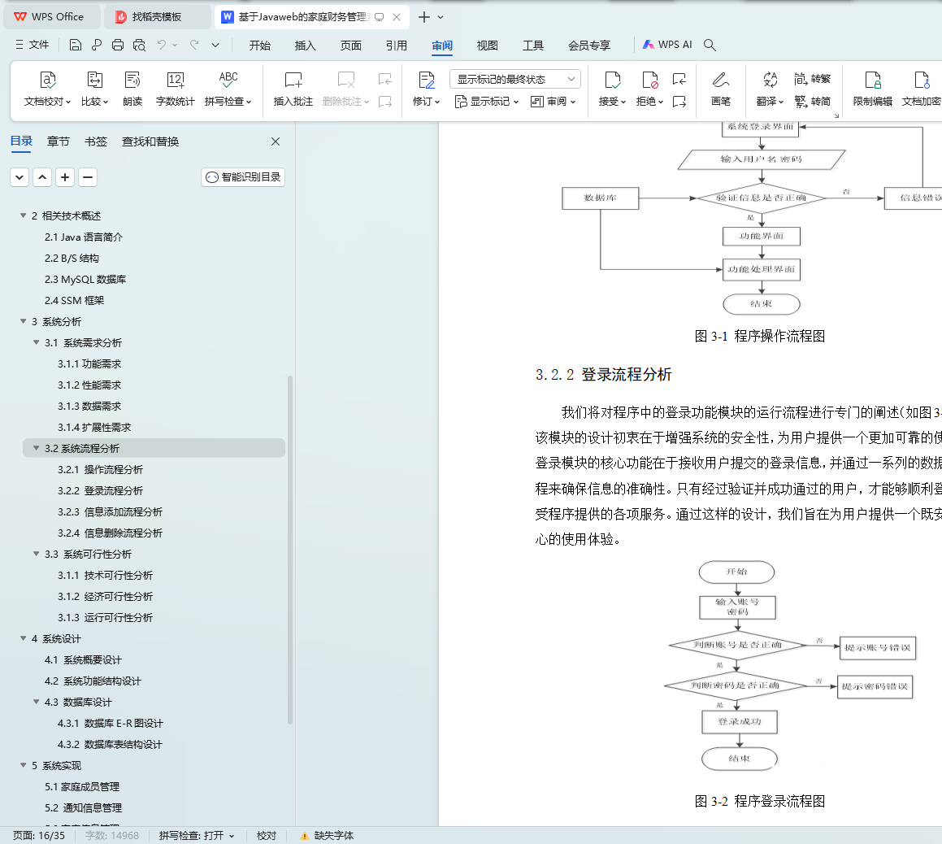Image resolution: width=942 pixels, height=844 pixels.
Task: Click the search magnifier icon
Action: click(710, 45)
